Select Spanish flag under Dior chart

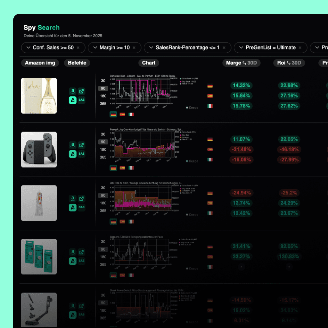click(122, 115)
